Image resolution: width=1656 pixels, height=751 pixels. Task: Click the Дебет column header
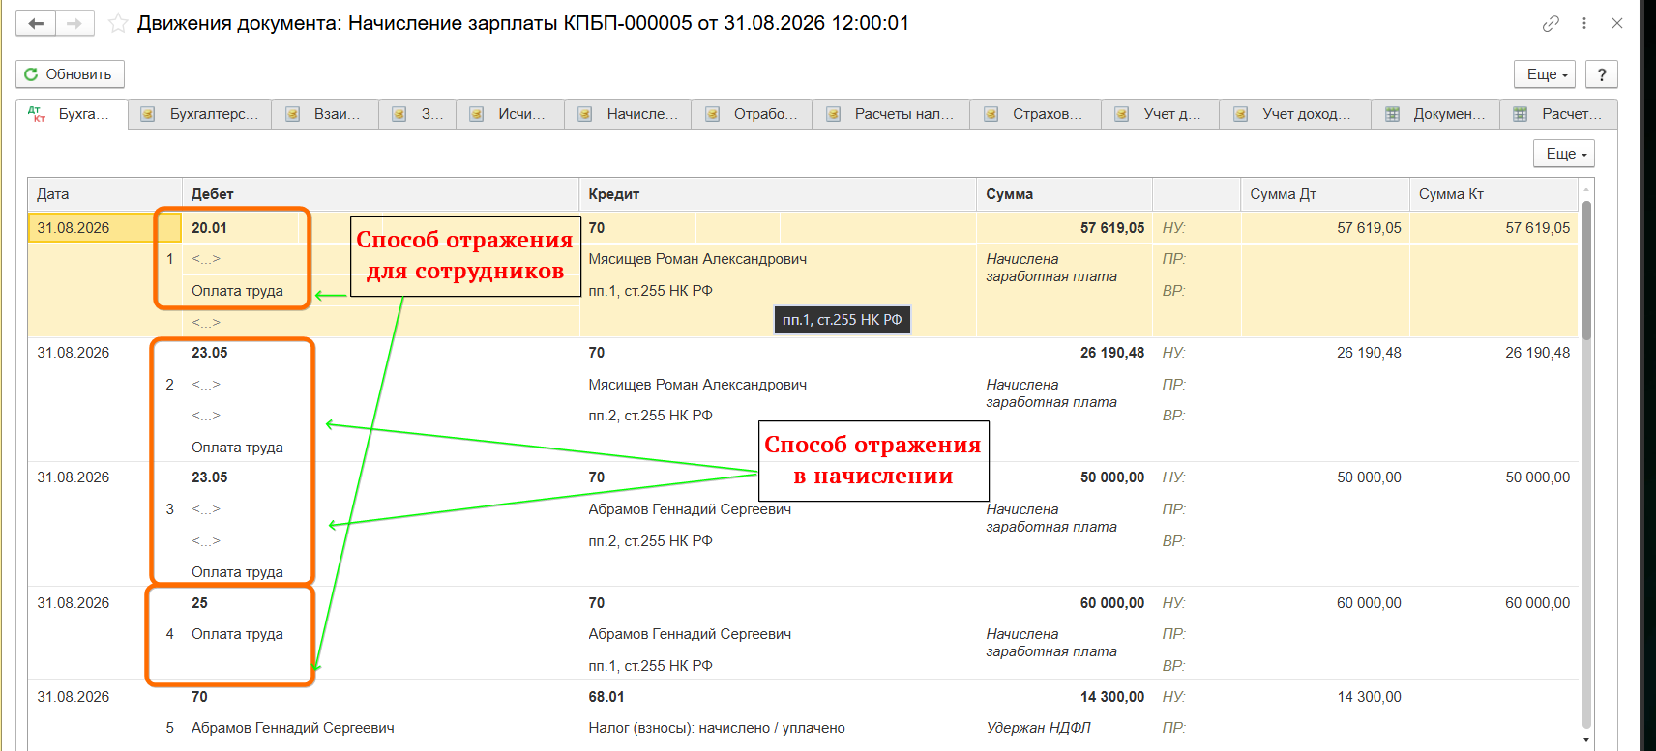(x=380, y=194)
